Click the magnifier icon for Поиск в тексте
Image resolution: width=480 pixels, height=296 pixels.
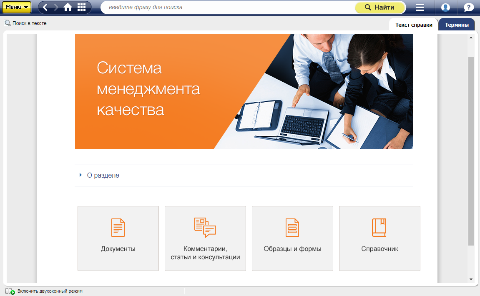tap(7, 23)
